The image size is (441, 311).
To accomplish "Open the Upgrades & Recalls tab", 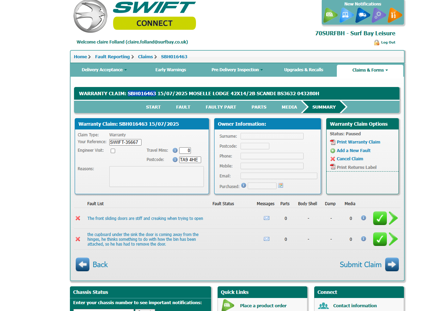I will point(304,70).
